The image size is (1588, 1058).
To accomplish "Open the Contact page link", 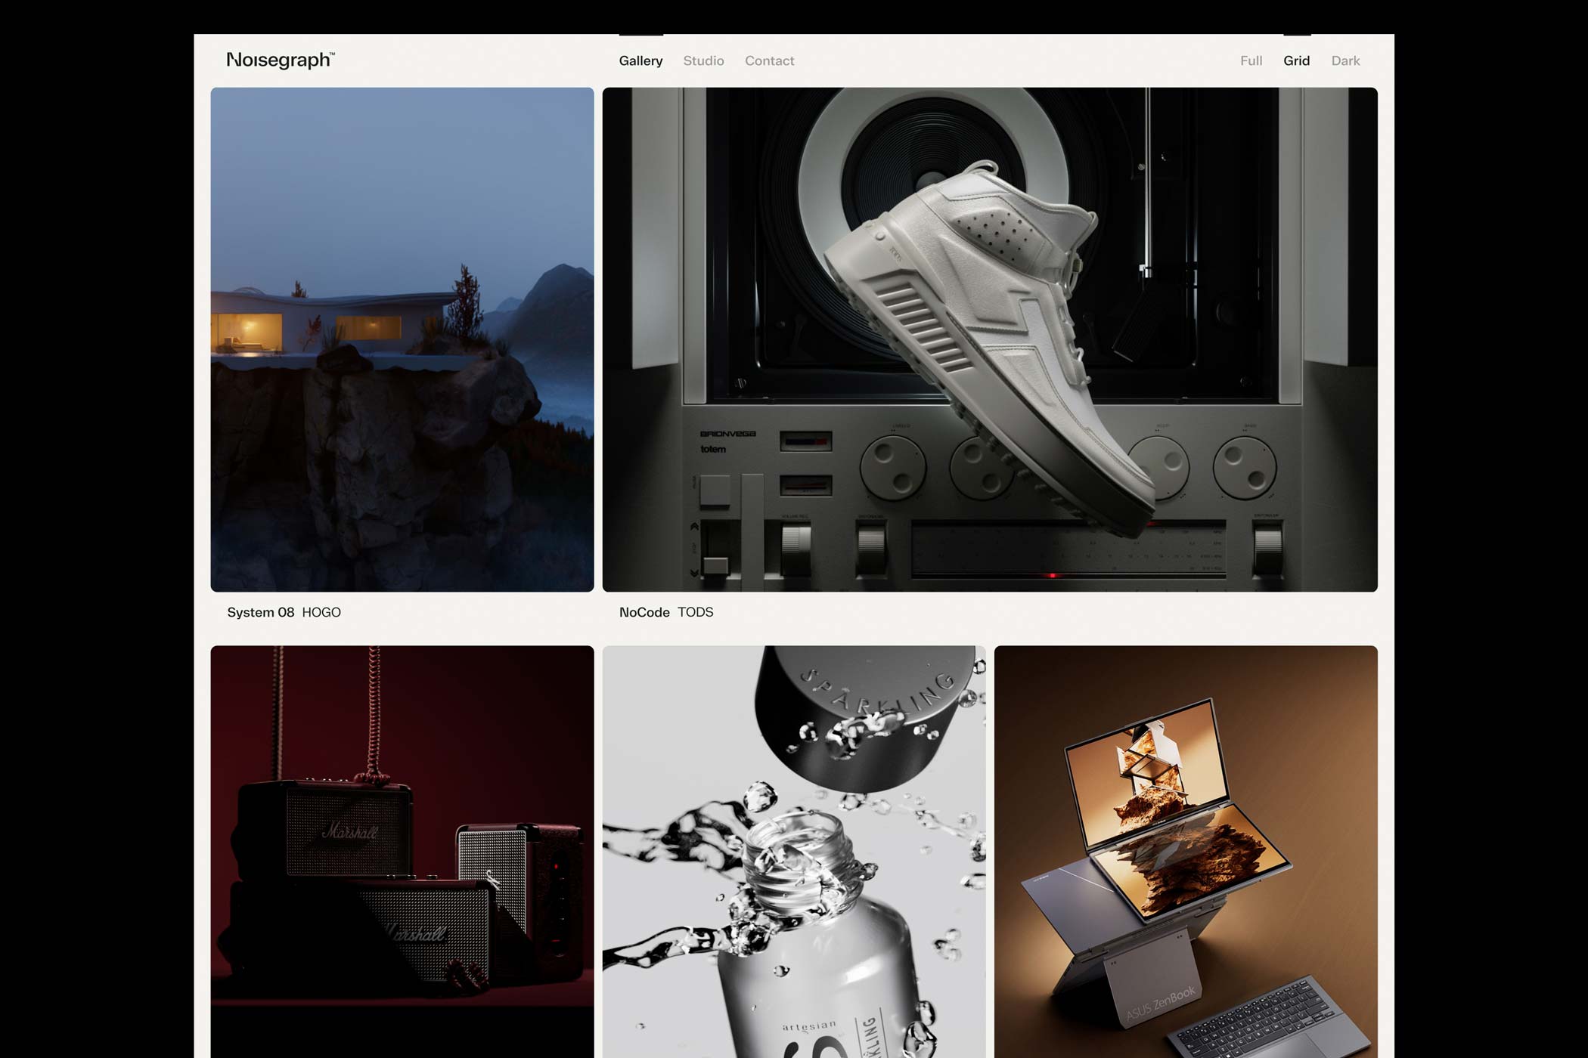I will [x=769, y=60].
